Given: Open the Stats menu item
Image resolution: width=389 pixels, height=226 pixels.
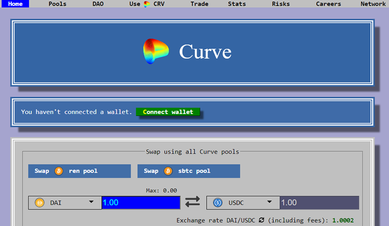Looking at the screenshot, I should click(x=237, y=4).
